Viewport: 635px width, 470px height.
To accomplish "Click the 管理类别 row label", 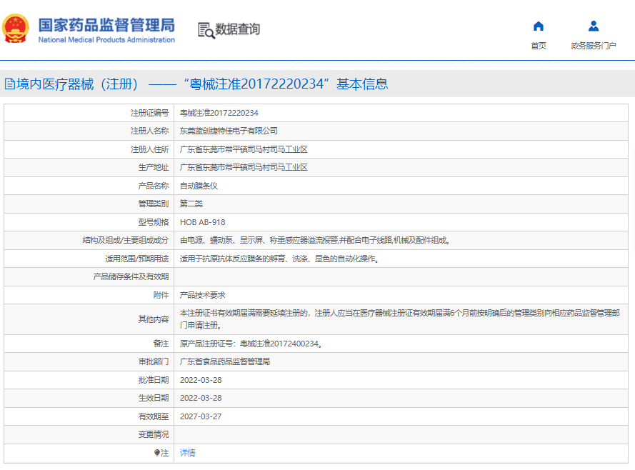I will [154, 204].
